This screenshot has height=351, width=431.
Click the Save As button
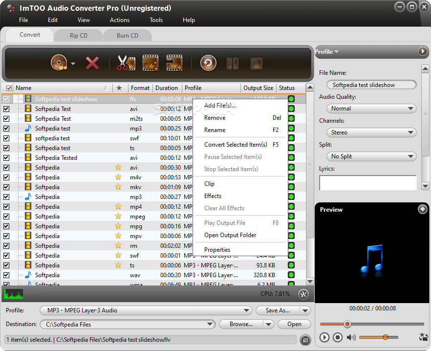pos(278,310)
